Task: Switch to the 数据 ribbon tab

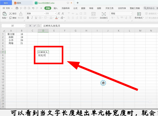Action: pyautogui.click(x=83, y=8)
